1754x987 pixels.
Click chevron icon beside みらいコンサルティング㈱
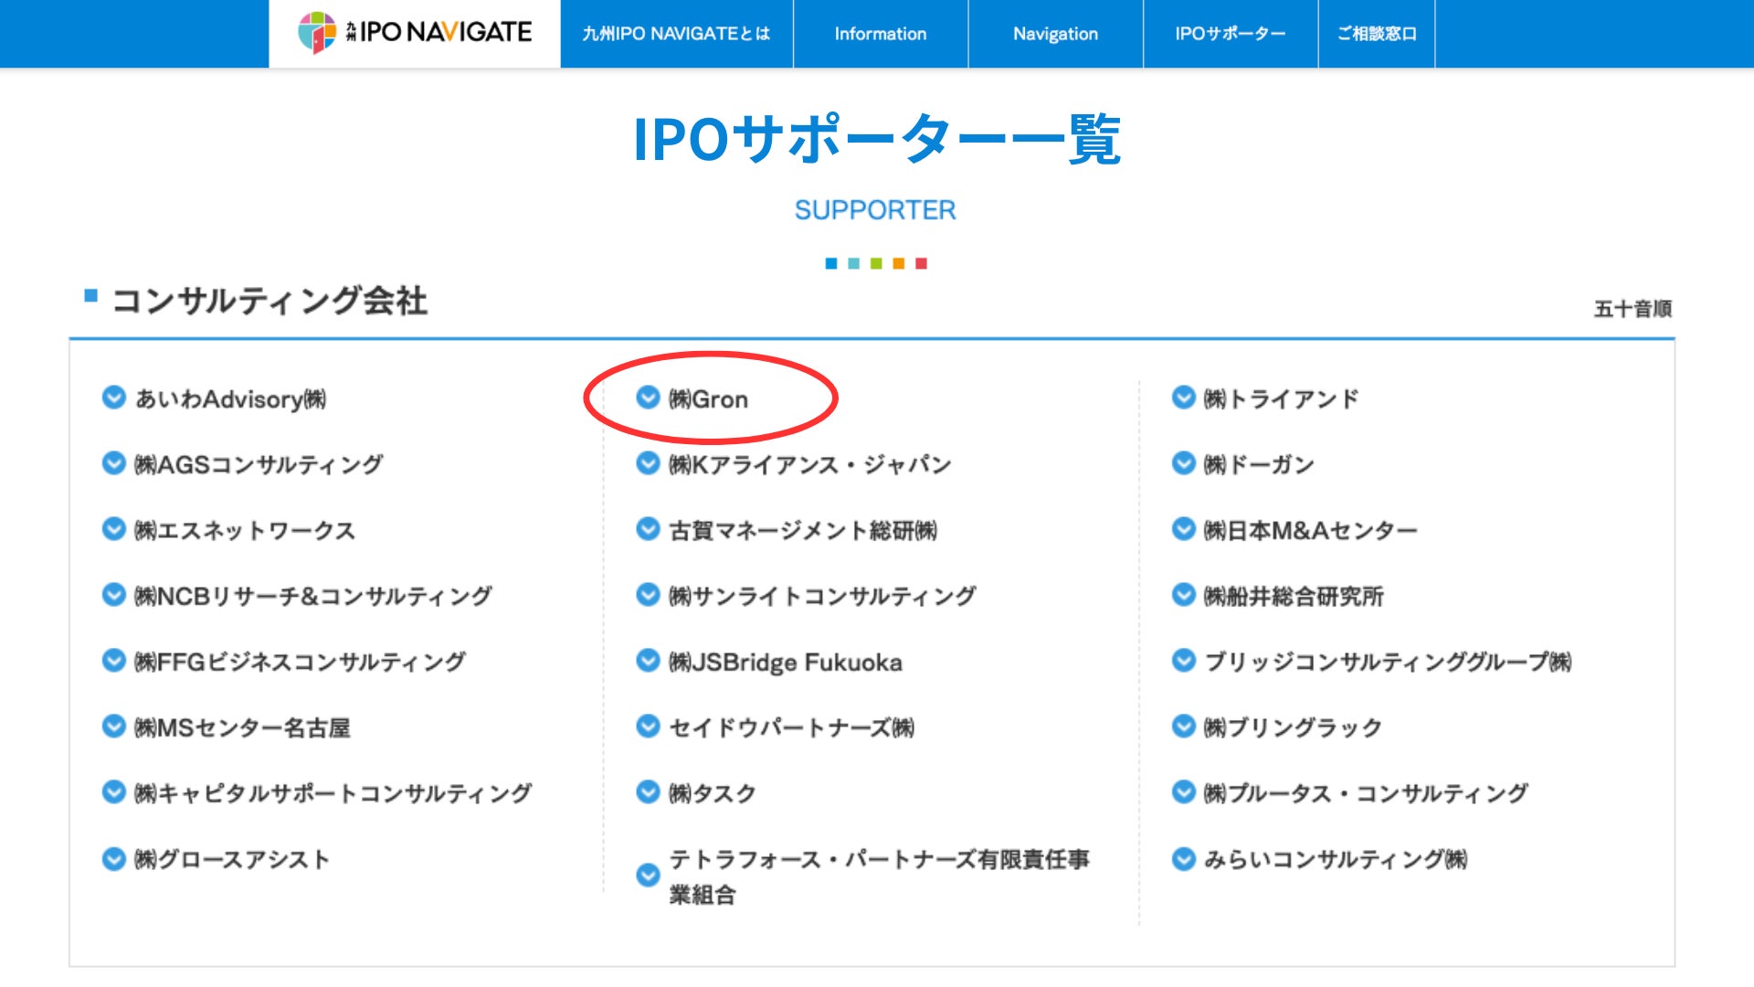pos(1183,858)
